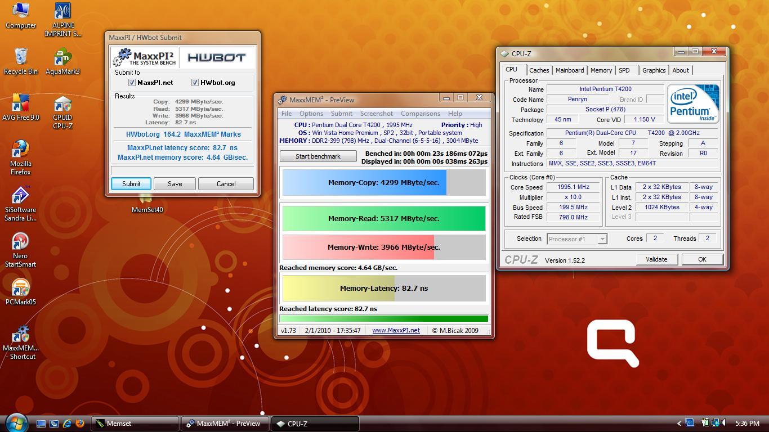Click Show Desktop in Quick Launch

coord(42,424)
